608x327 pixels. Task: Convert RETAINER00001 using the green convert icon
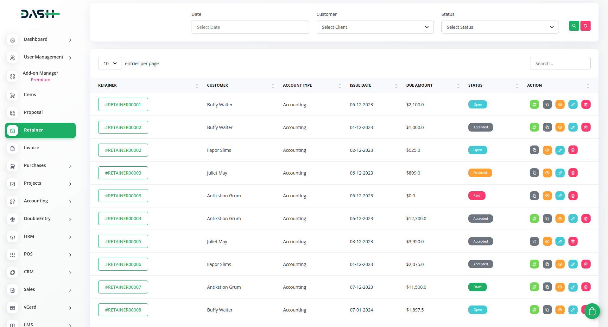[x=534, y=105]
